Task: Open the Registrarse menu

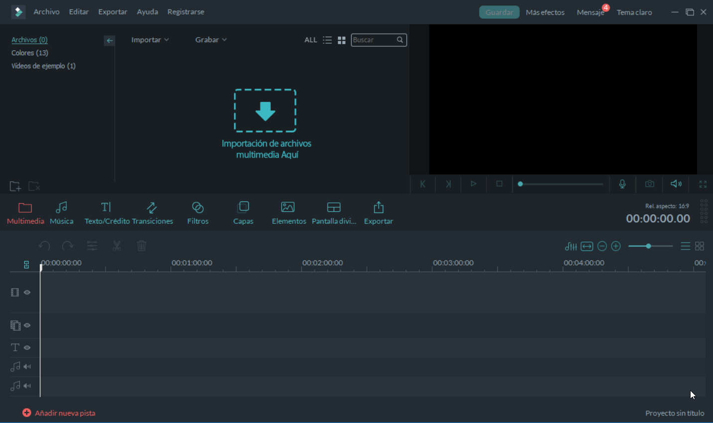Action: tap(186, 12)
